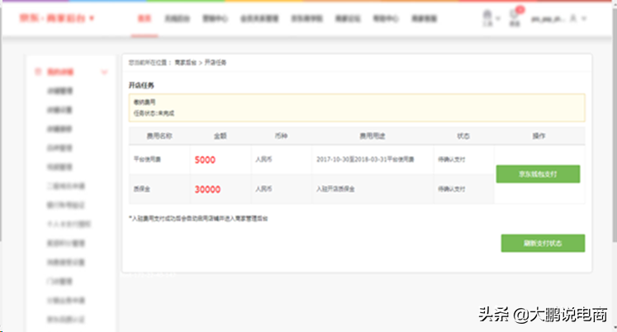Click 待确认支付 status in 5000 row
Screen dimensions: 617x332
[x=452, y=159]
